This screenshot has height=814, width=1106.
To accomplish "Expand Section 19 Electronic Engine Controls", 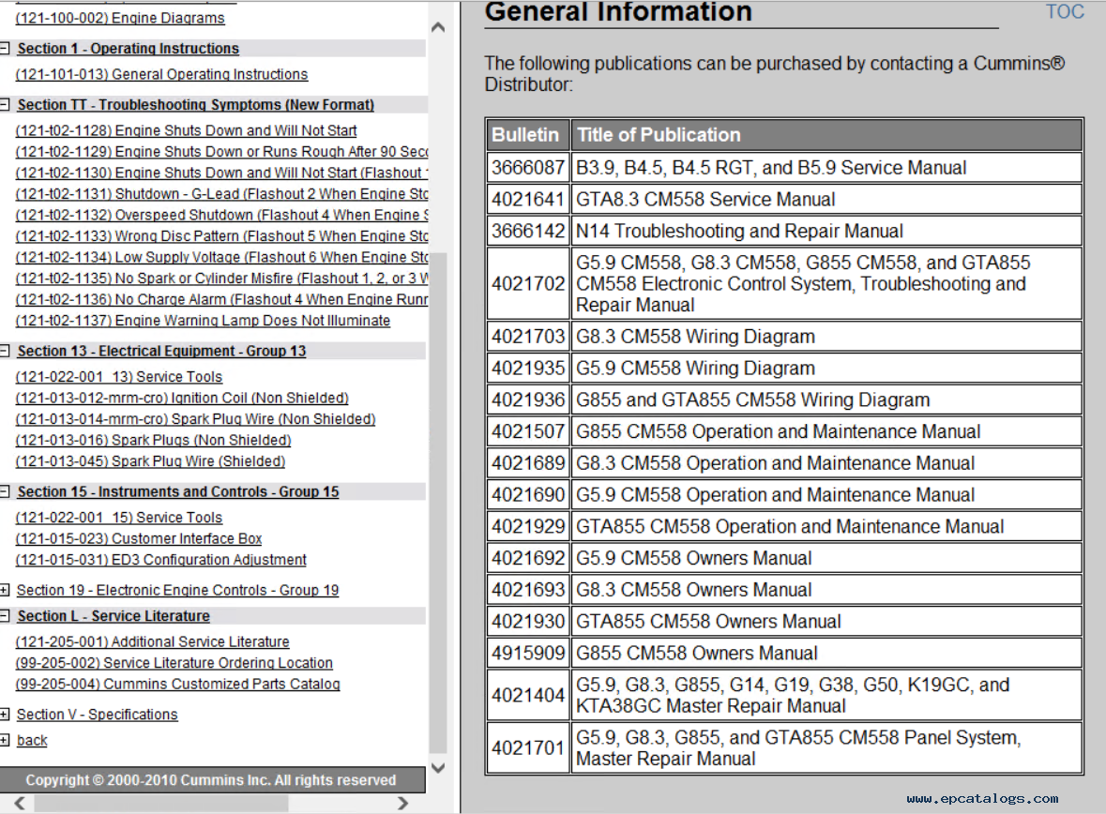I will tap(5, 591).
